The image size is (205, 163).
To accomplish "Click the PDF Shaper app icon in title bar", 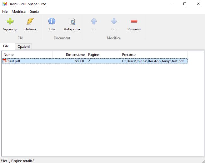I will 5,4.
